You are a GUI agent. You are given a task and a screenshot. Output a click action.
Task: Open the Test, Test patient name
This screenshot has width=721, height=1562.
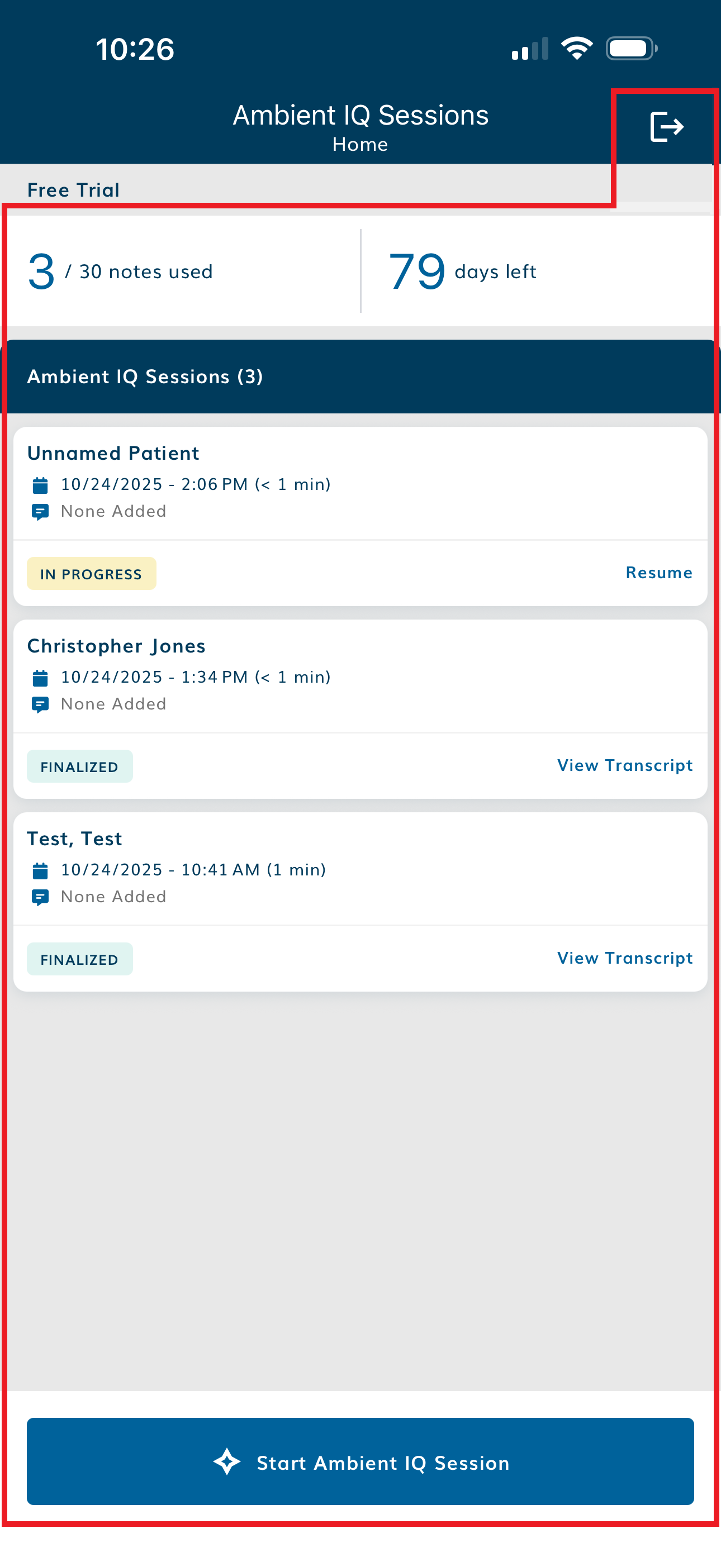[75, 839]
